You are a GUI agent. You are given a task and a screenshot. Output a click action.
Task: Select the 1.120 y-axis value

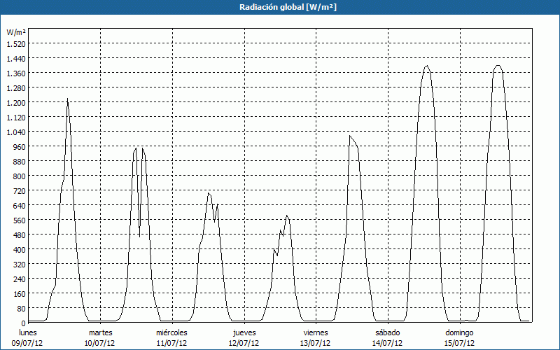16,117
